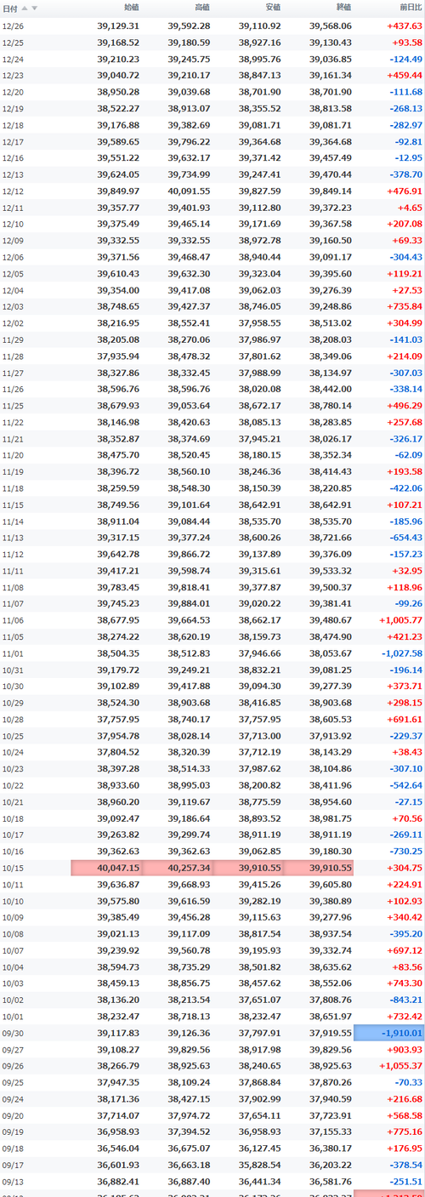Sort dates ascending with the up arrow

click(25, 8)
